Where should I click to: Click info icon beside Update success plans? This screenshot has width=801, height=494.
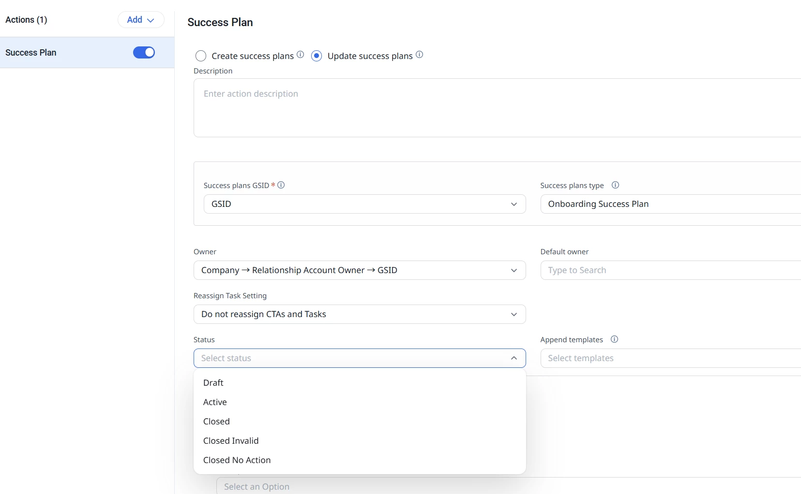point(420,55)
